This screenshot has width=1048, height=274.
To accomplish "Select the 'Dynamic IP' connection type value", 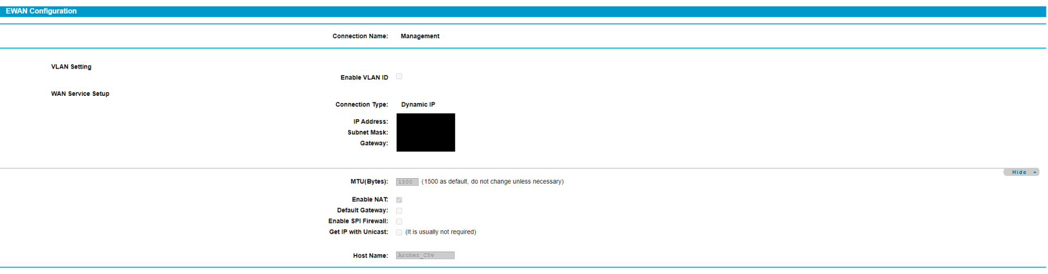I will pyautogui.click(x=418, y=105).
